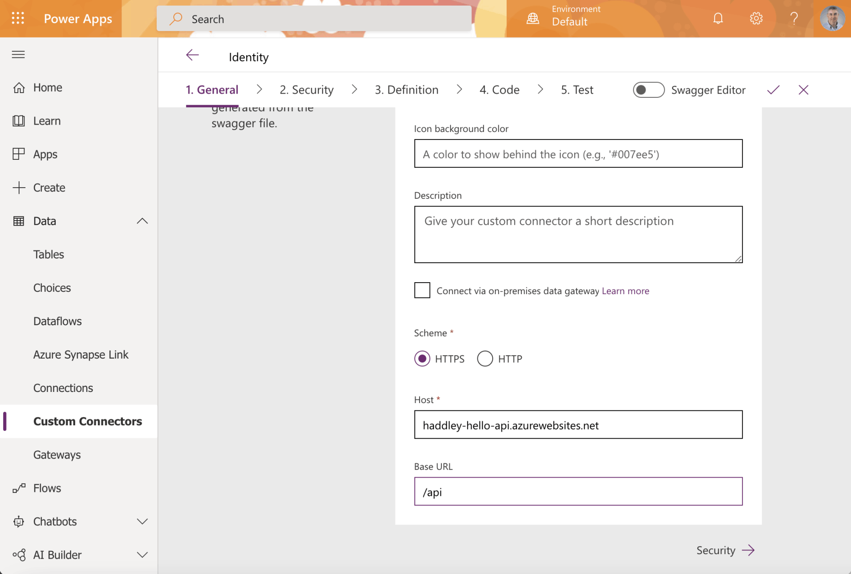Click the help question mark icon
The image size is (851, 574).
tap(794, 19)
